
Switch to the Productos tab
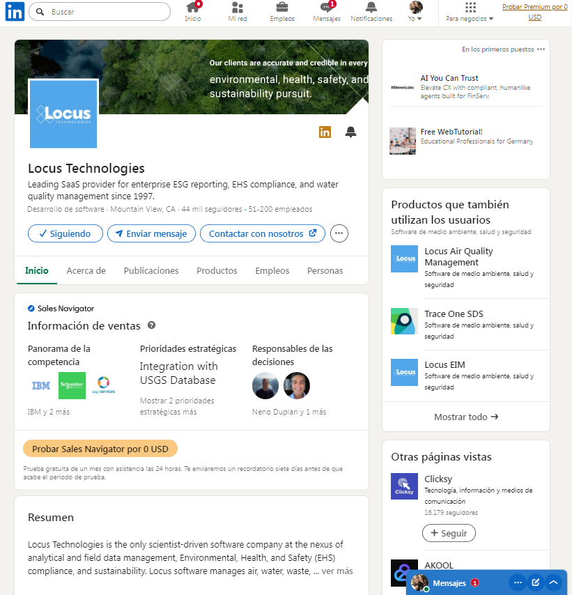pyautogui.click(x=217, y=270)
